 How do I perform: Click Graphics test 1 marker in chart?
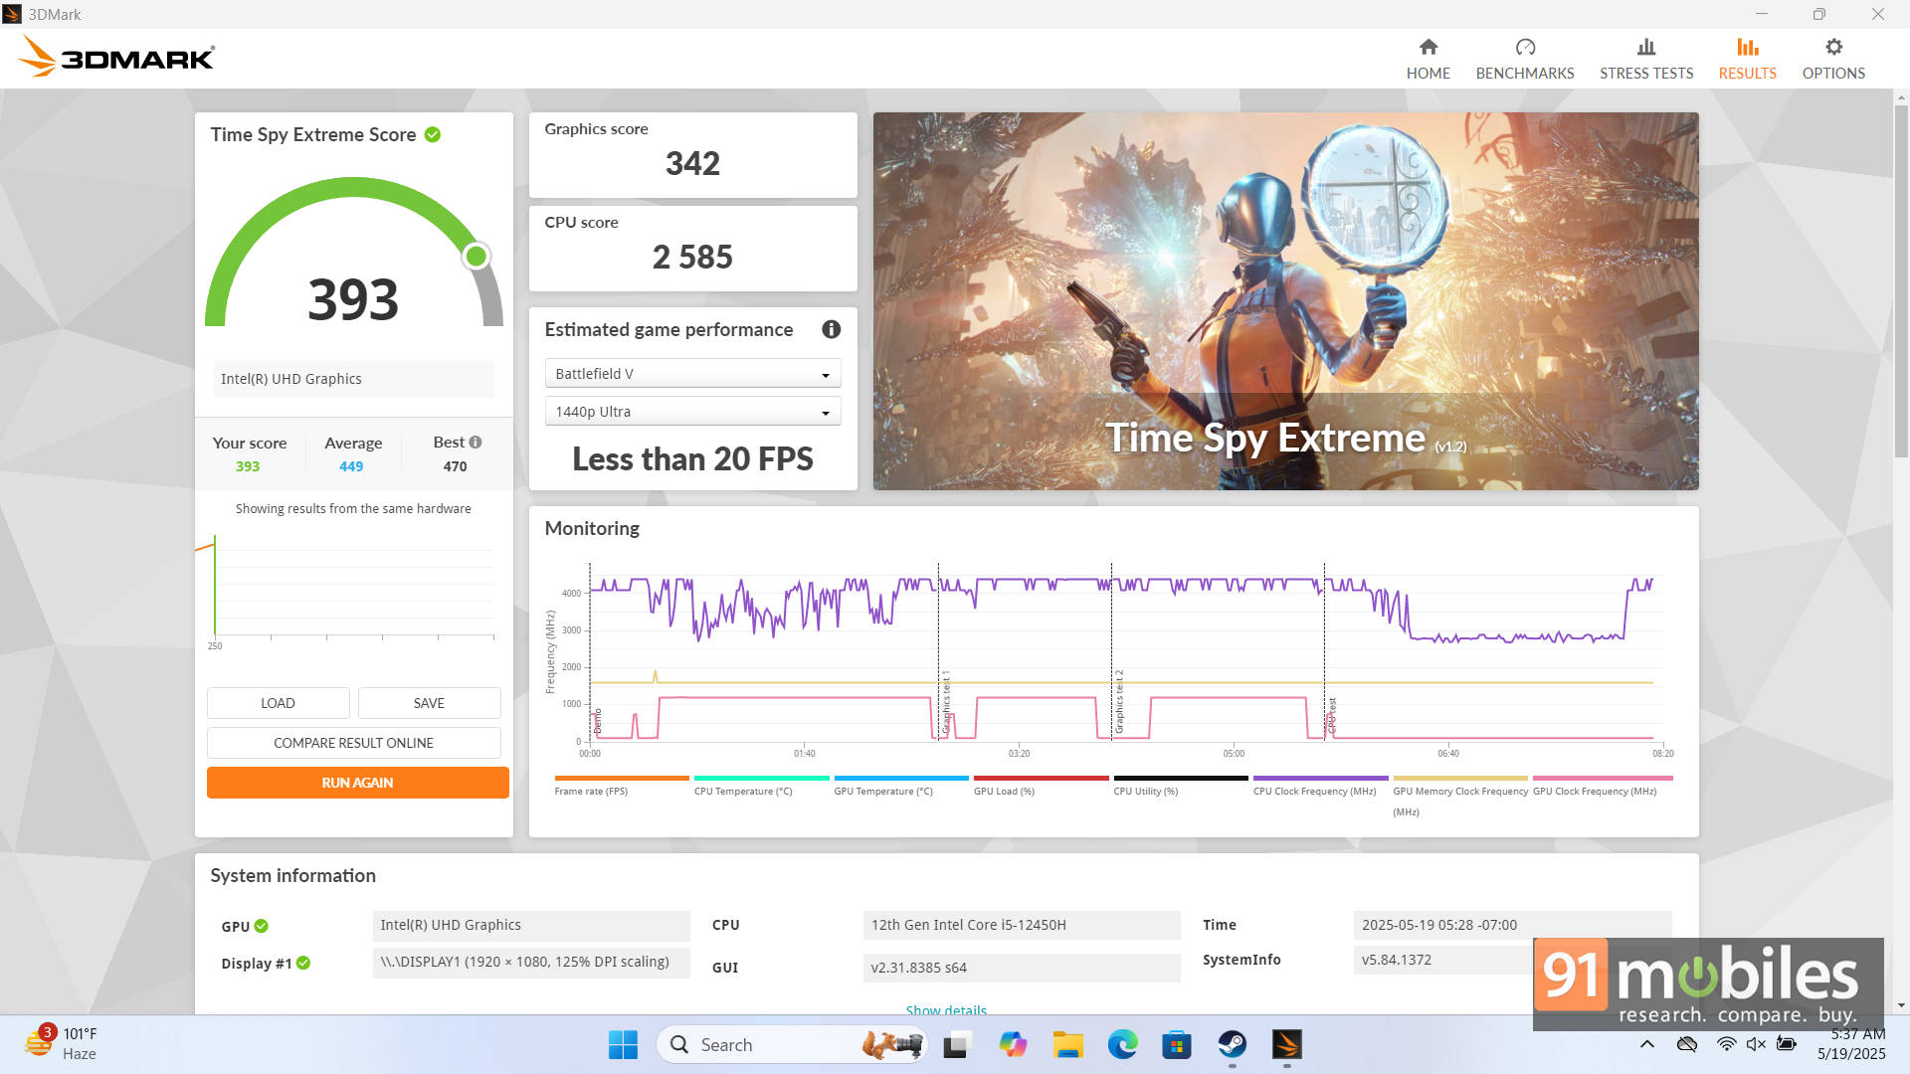946,702
